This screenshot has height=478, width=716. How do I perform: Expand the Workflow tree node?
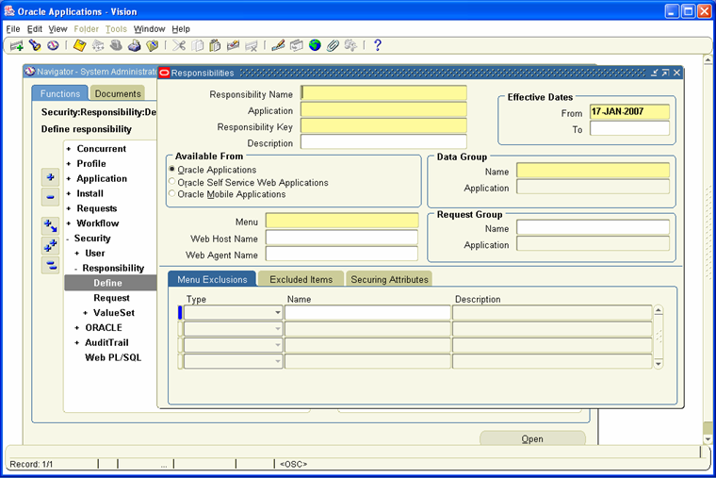[69, 223]
